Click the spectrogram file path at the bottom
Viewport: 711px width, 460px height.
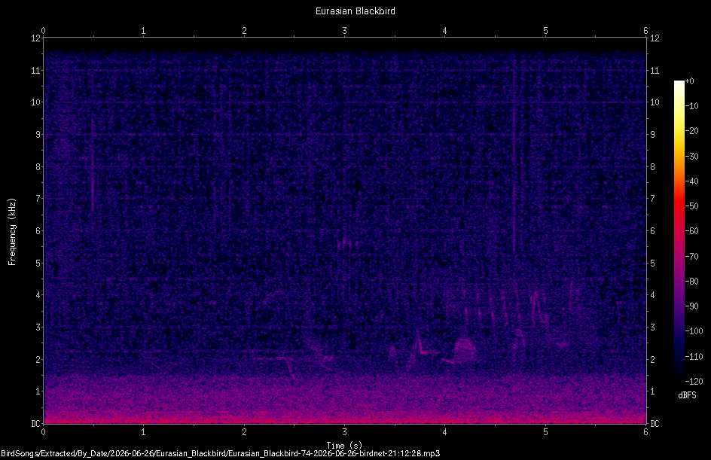[221, 453]
